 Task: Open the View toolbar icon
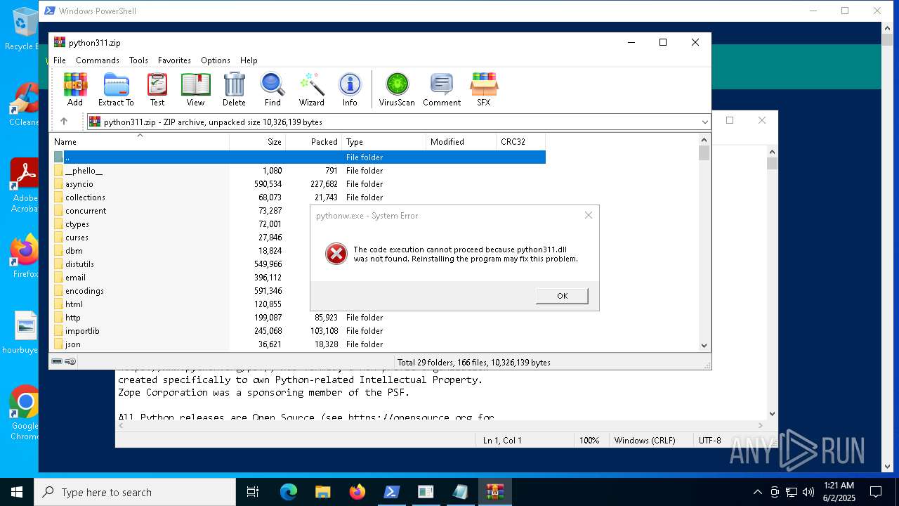coord(195,89)
